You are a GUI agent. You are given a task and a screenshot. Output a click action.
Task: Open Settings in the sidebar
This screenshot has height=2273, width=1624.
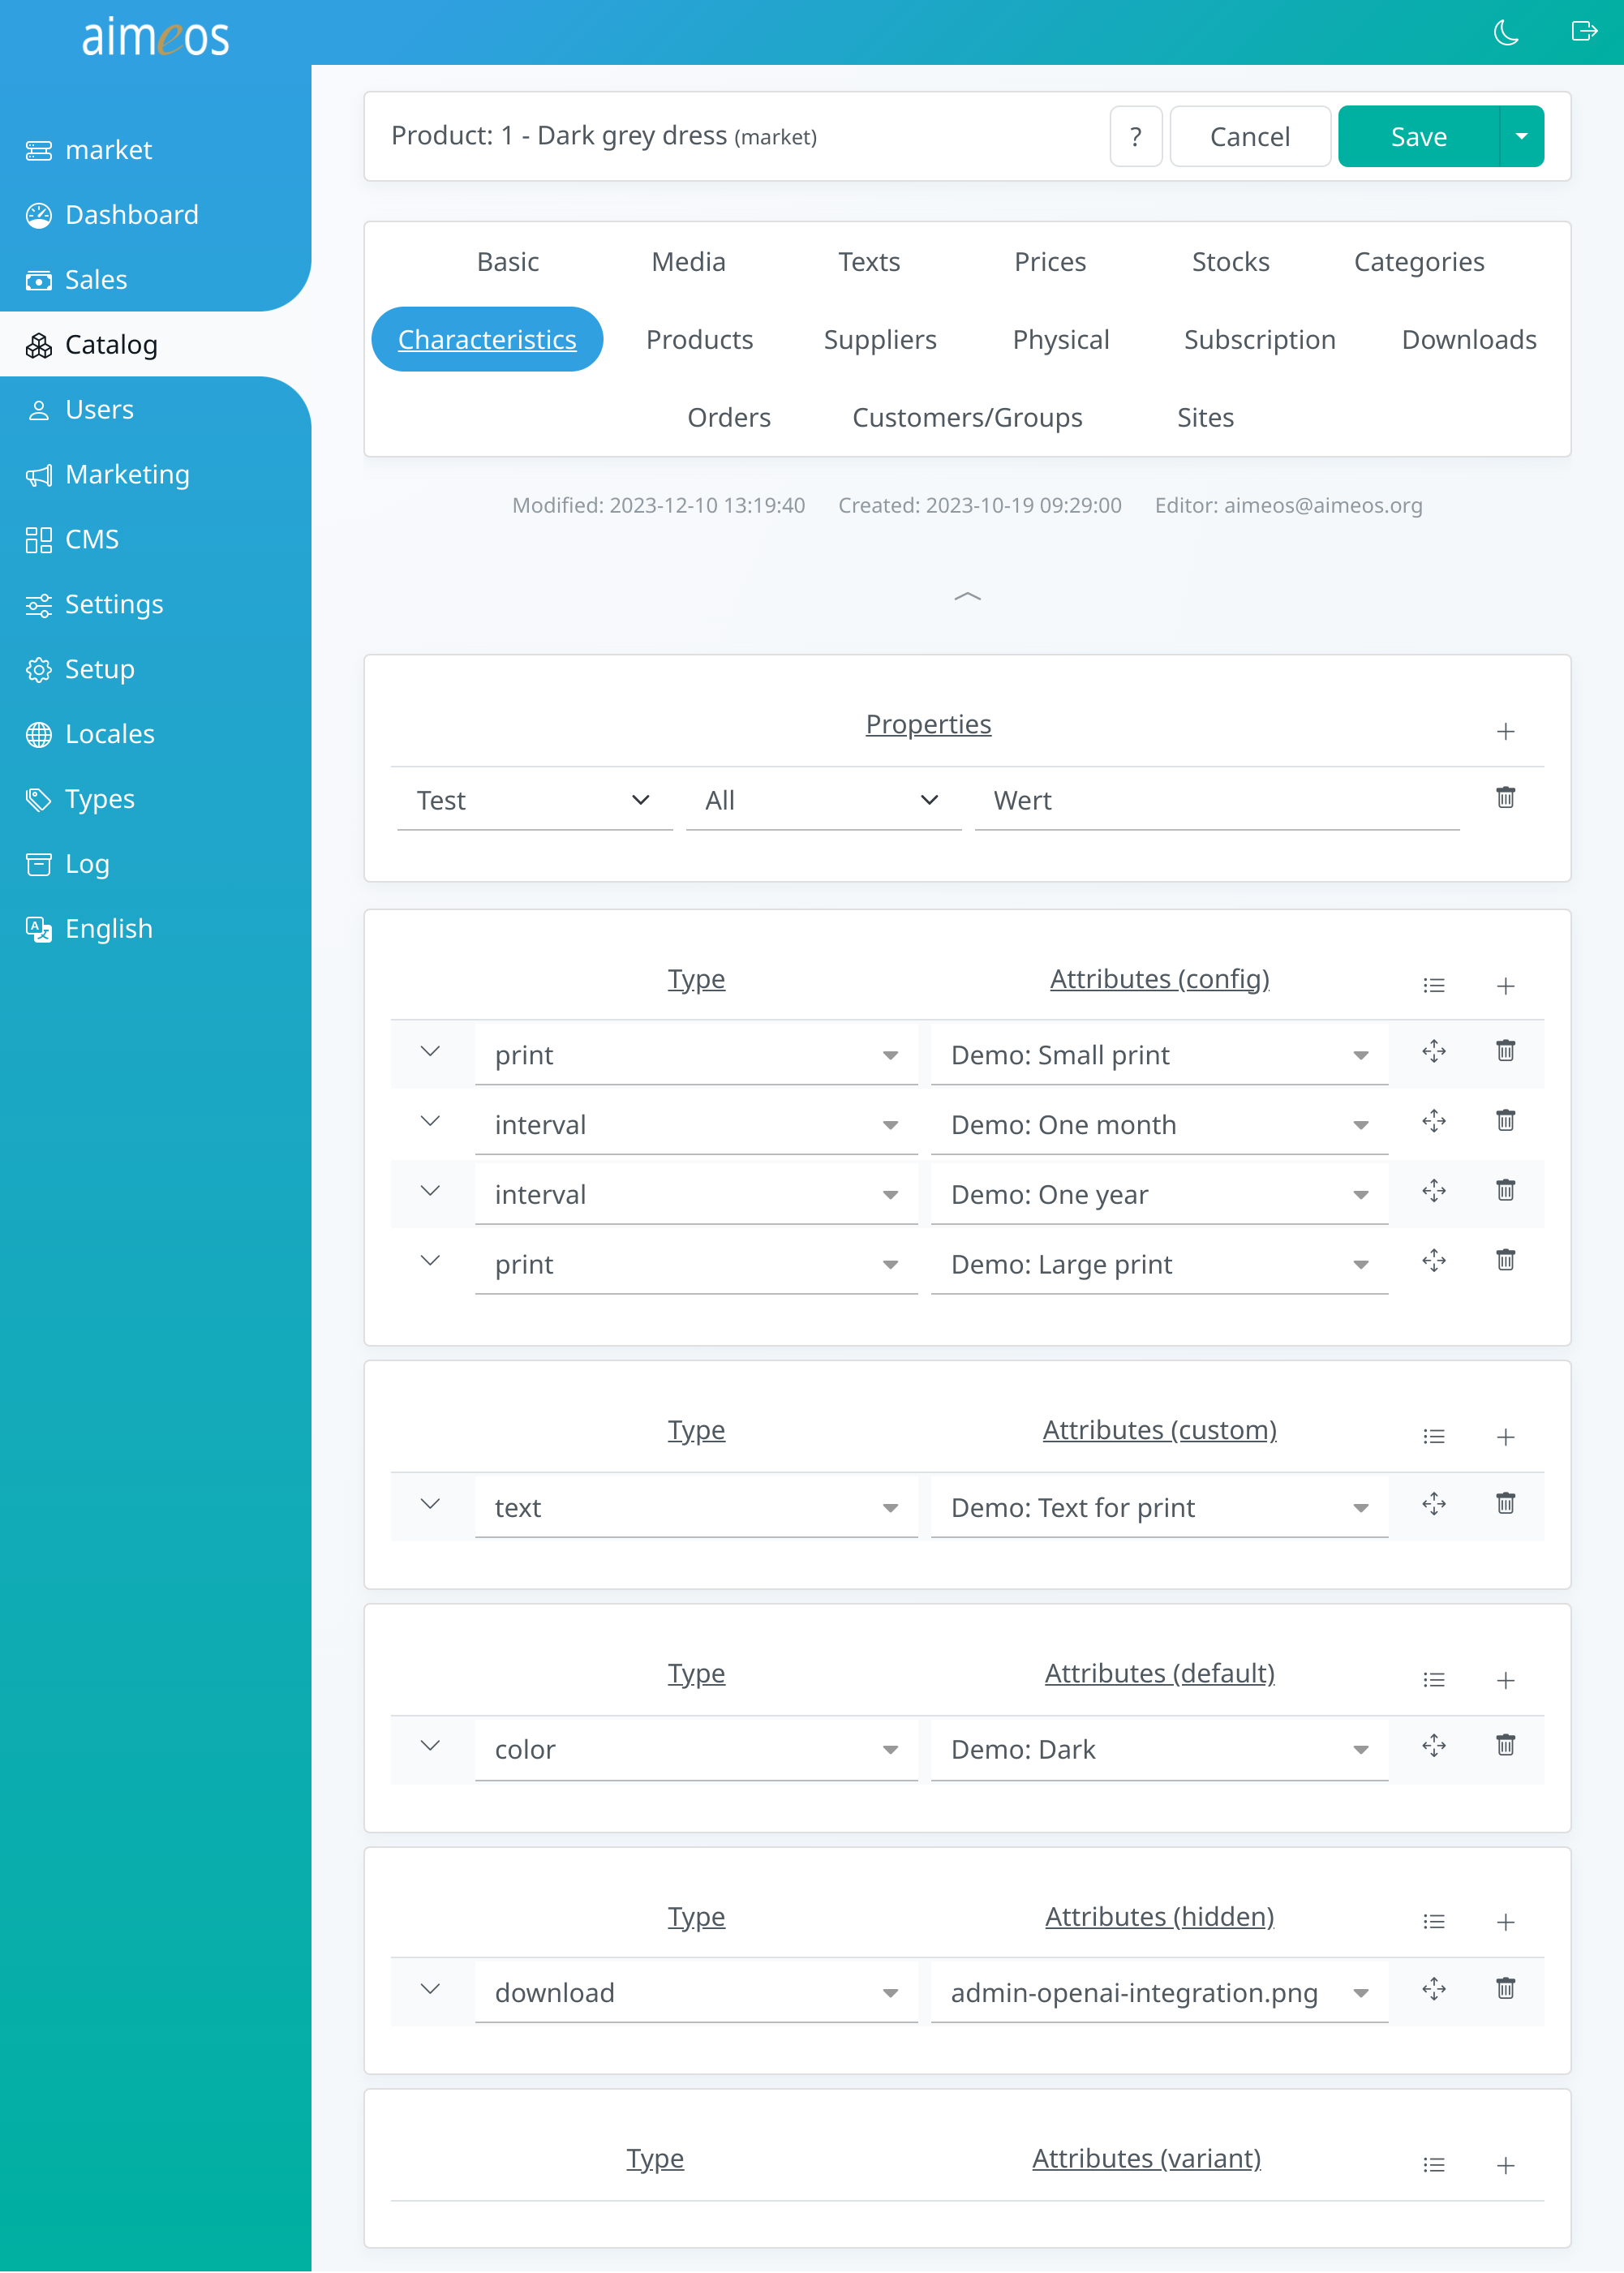pyautogui.click(x=155, y=604)
